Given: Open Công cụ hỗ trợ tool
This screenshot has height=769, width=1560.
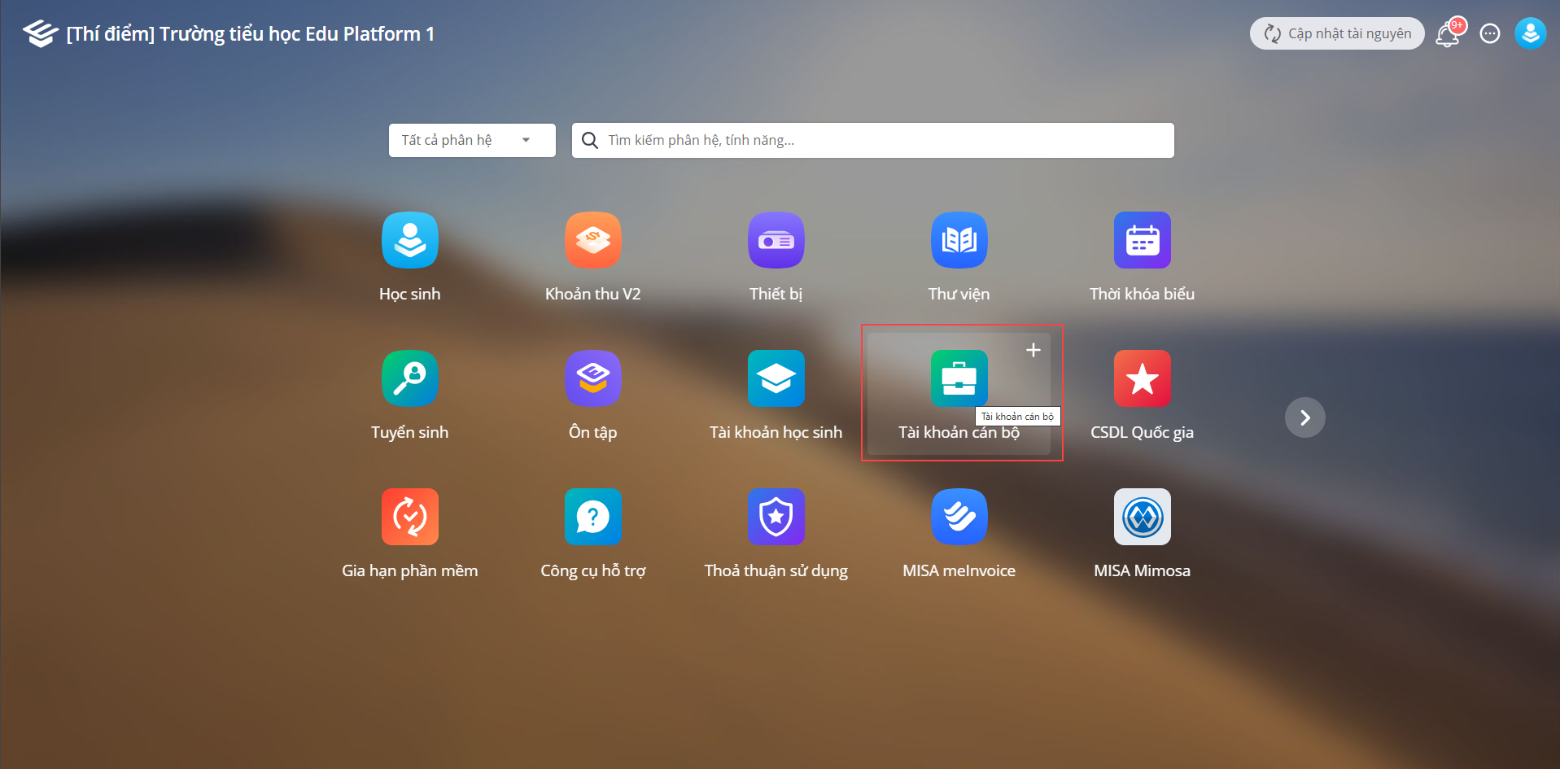Looking at the screenshot, I should pos(592,518).
